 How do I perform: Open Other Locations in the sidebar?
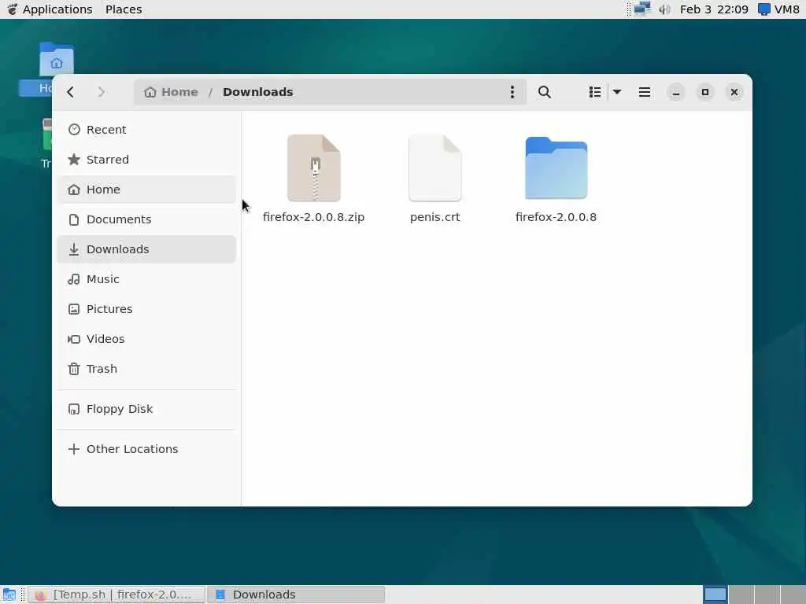coord(146,449)
